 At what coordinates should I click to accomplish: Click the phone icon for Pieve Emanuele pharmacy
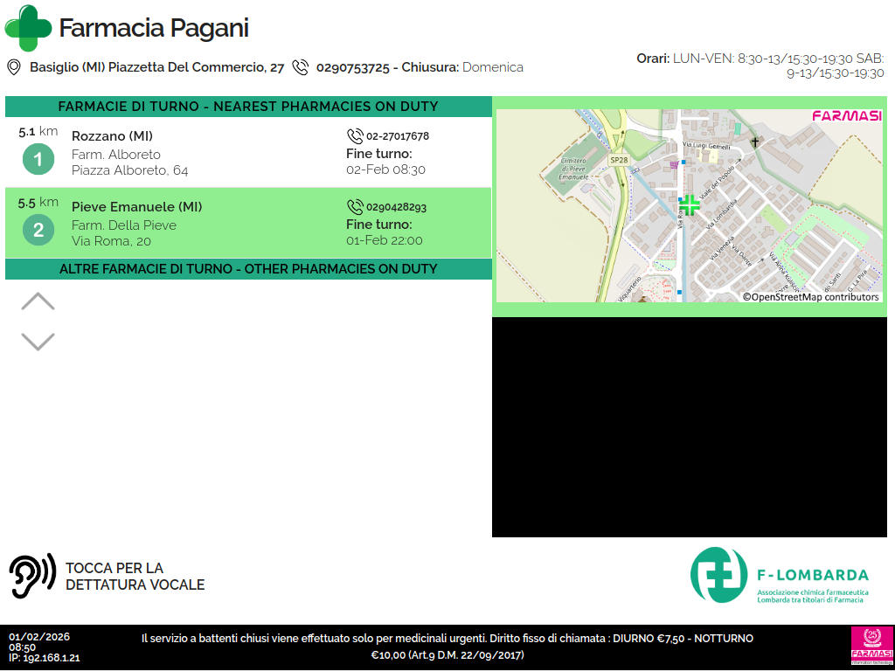pos(355,207)
